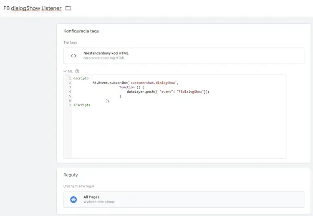Viewport: 313px width, 216px height.
Task: Click line number 4 in editor gutter
Action: [70, 92]
